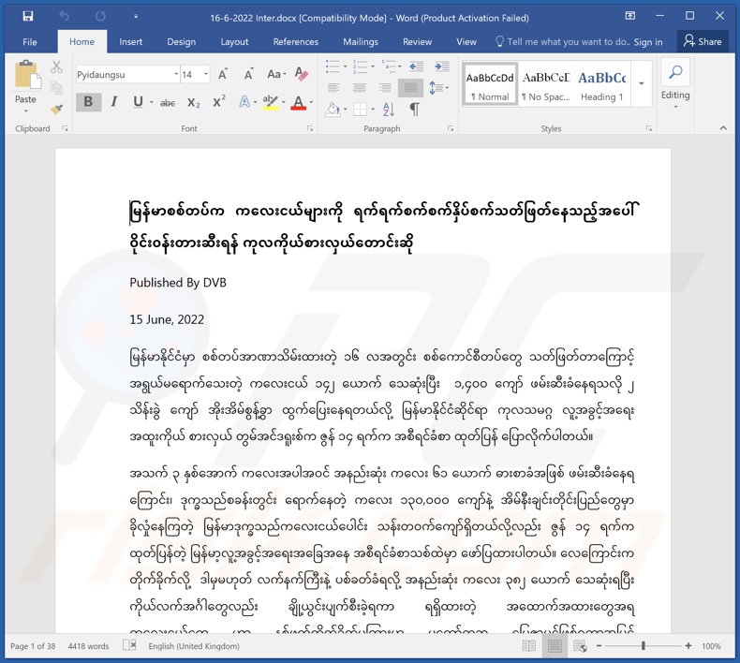The height and width of the screenshot is (663, 740).
Task: Apply the Heading 1 style
Action: 601,84
